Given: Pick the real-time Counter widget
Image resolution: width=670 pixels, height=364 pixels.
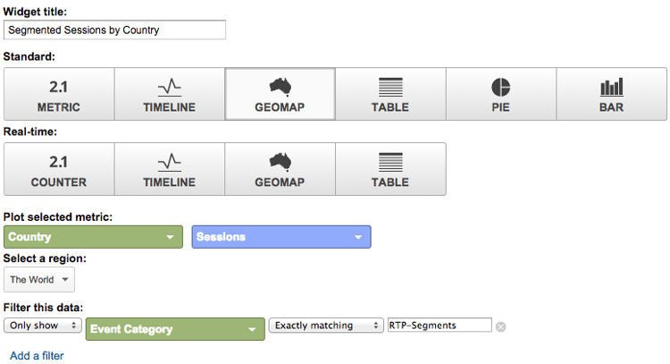Looking at the screenshot, I should click(59, 169).
